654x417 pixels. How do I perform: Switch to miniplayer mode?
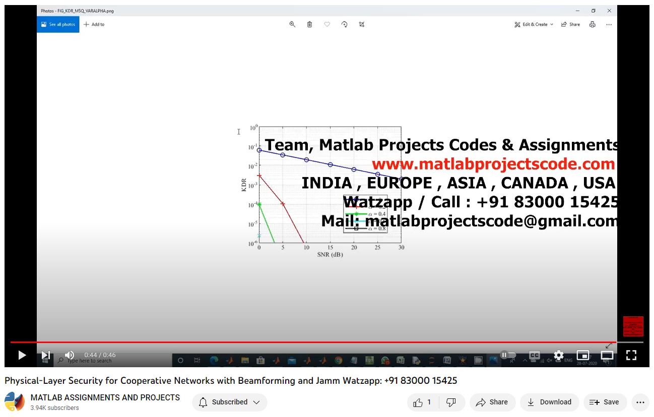pyautogui.click(x=582, y=355)
